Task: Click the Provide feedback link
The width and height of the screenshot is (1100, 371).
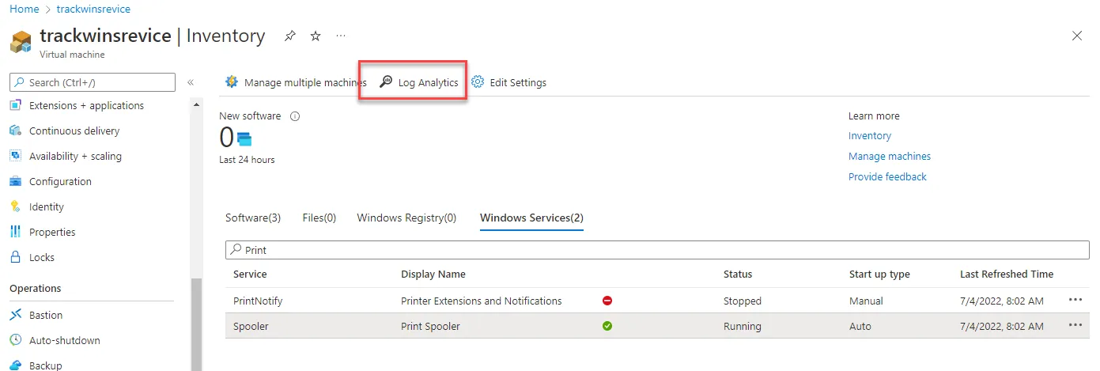Action: click(887, 177)
